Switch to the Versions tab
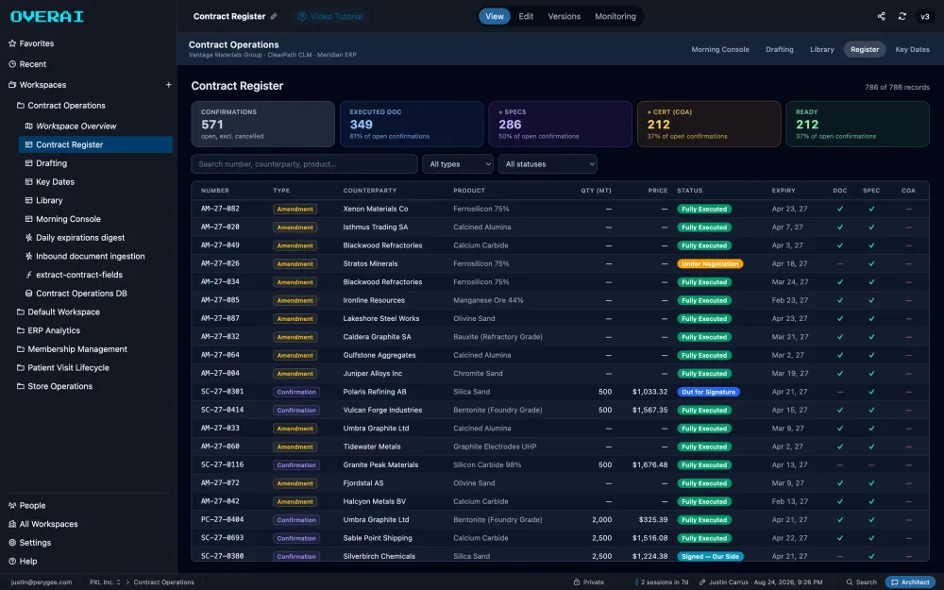The height and width of the screenshot is (590, 944). (565, 16)
